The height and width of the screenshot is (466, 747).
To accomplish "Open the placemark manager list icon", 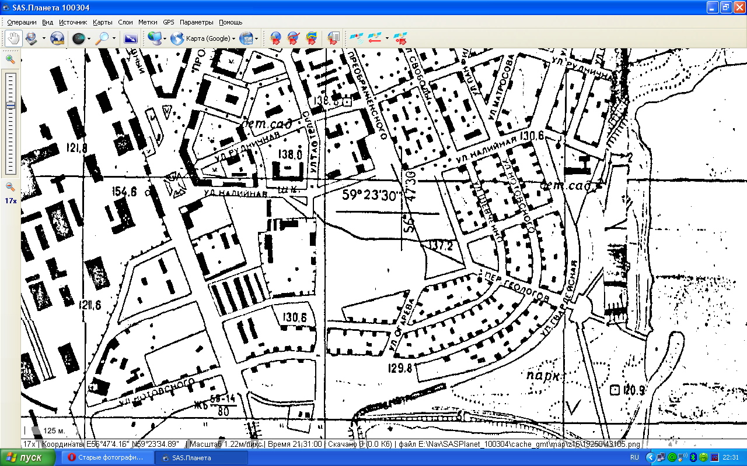I will tap(333, 38).
